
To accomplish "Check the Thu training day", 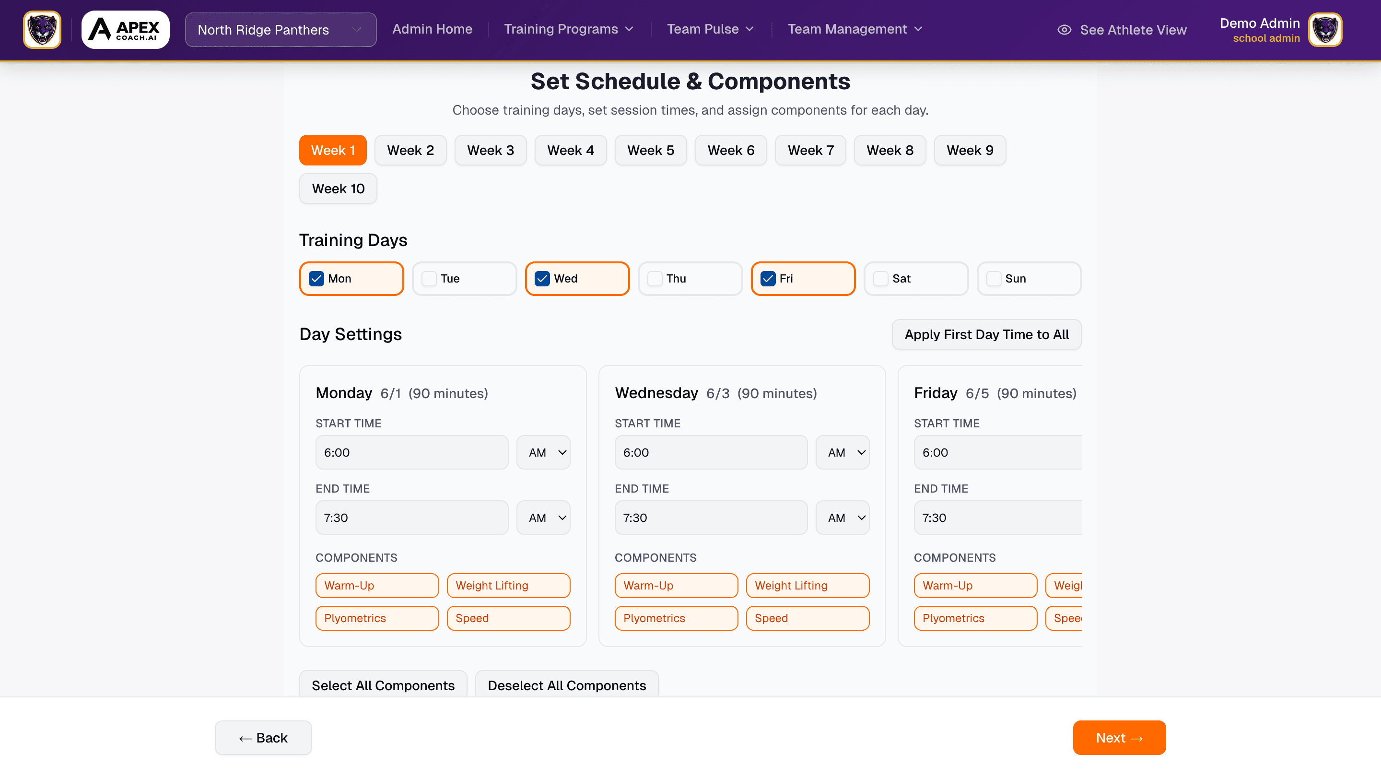I will pyautogui.click(x=654, y=278).
